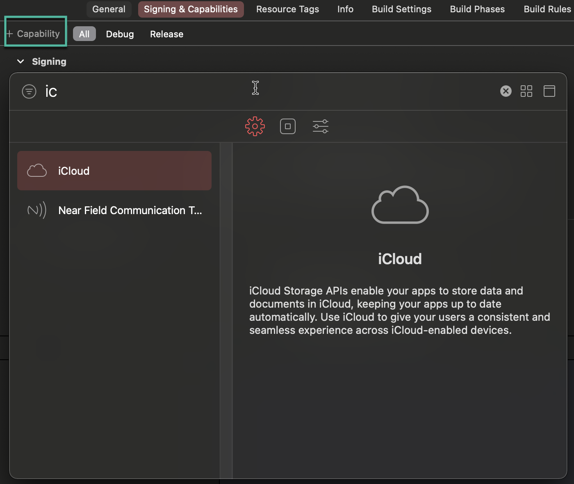Screen dimensions: 574x484
Task: Select the gear capabilities category icon
Action: pyautogui.click(x=255, y=126)
